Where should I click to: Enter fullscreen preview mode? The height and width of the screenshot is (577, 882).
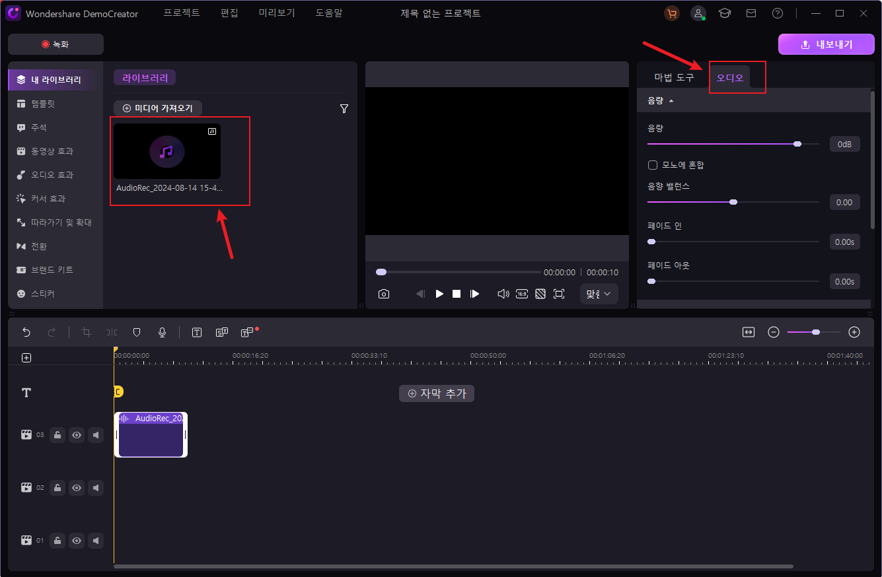pos(559,294)
